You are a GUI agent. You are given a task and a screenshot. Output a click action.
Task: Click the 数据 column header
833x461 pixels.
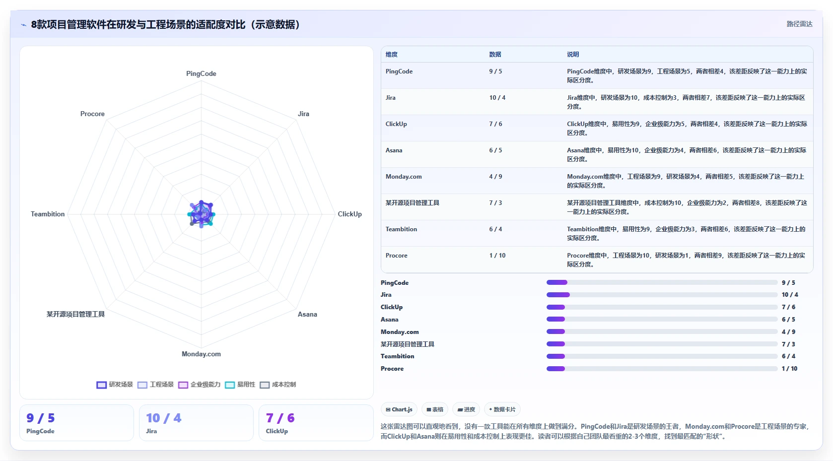(495, 55)
